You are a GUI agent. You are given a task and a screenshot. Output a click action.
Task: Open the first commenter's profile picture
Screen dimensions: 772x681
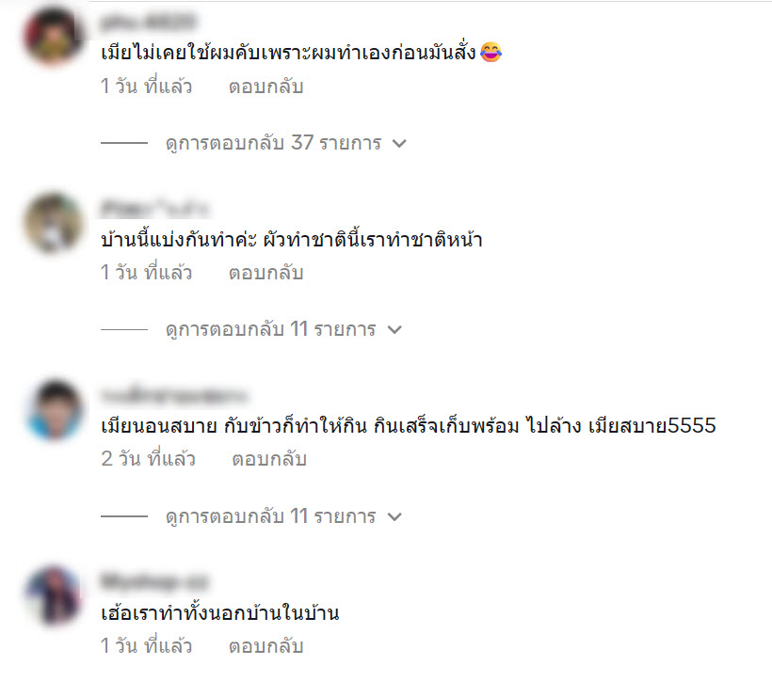pos(54,36)
